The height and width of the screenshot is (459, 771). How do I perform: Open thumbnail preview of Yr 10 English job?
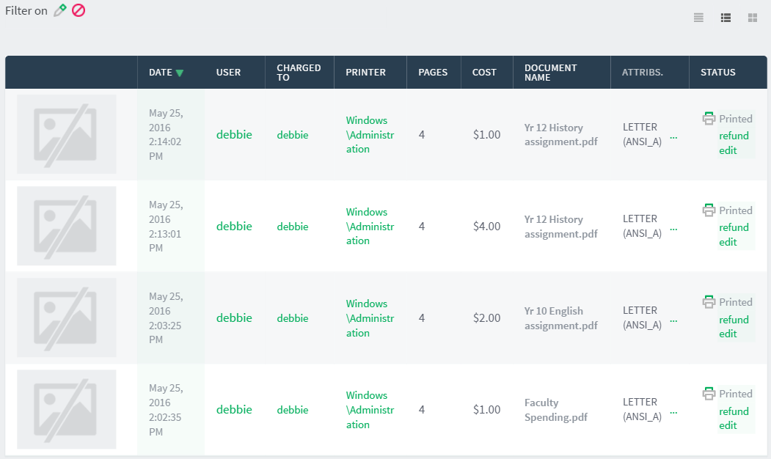pos(67,317)
